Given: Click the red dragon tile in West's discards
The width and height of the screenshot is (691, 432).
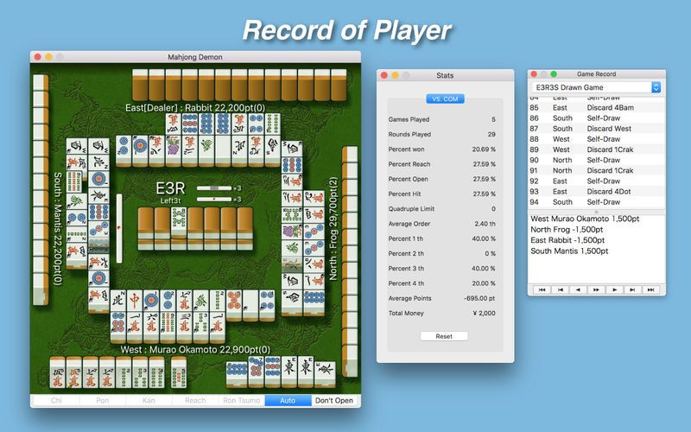Looking at the screenshot, I should [135, 301].
